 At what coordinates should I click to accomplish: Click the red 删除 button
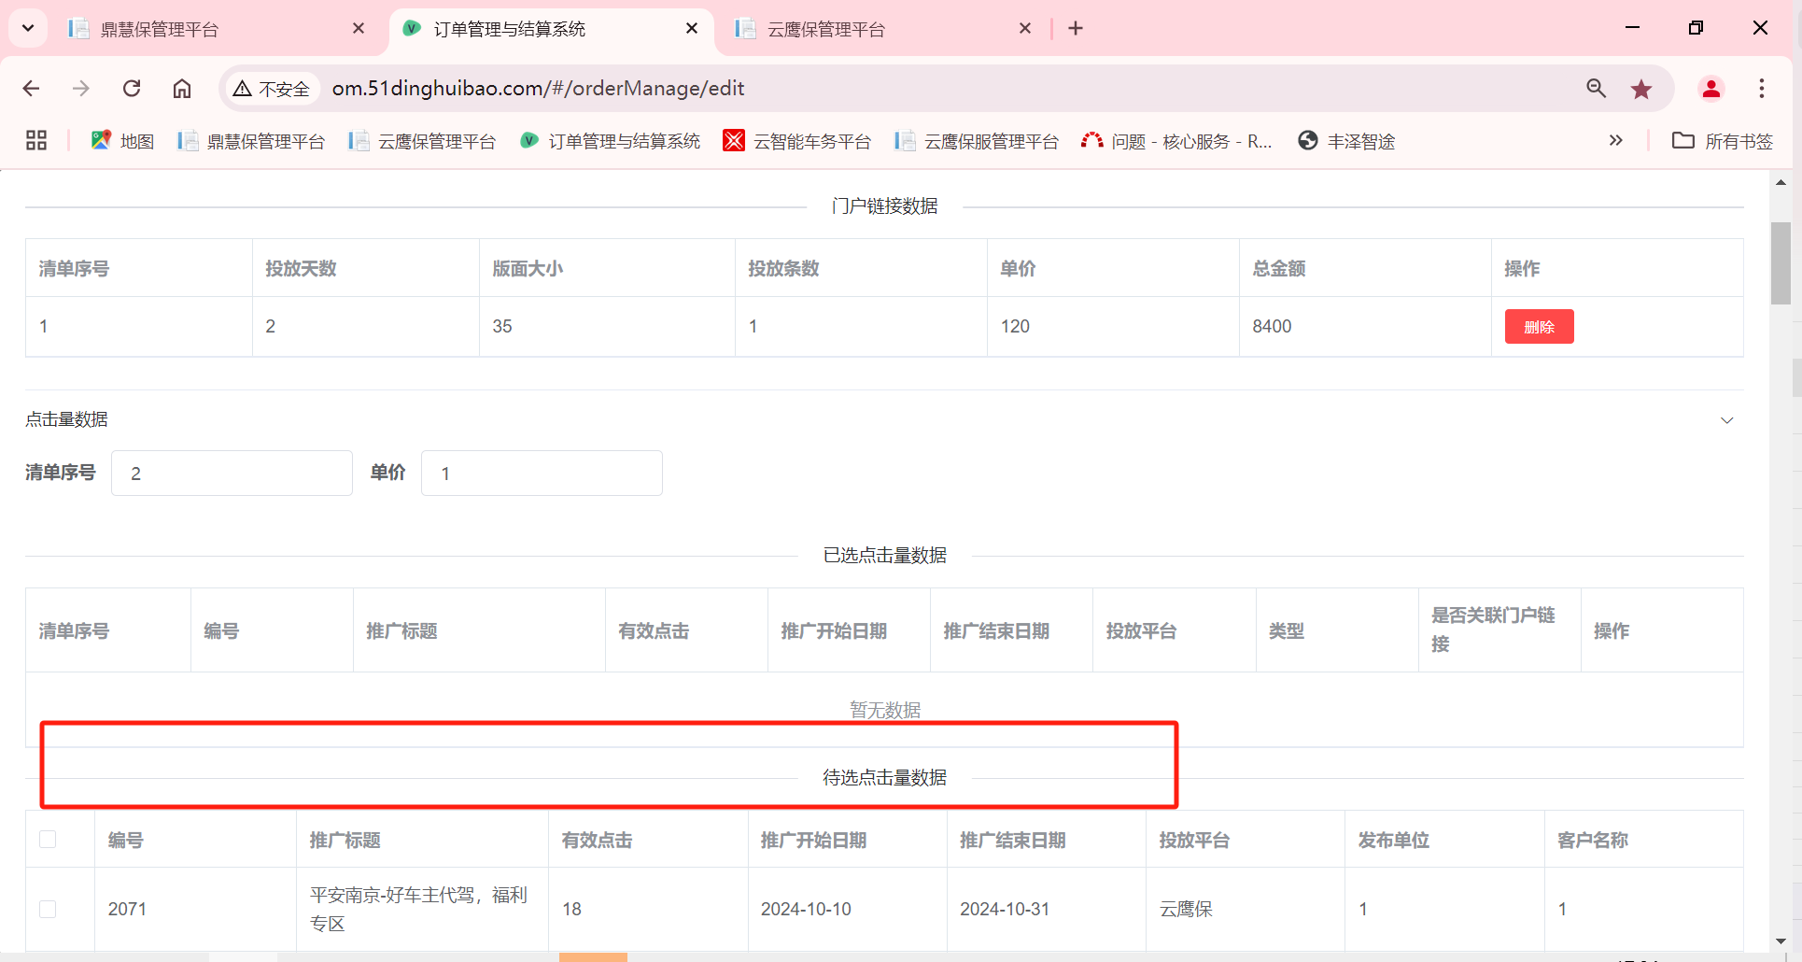click(x=1539, y=327)
